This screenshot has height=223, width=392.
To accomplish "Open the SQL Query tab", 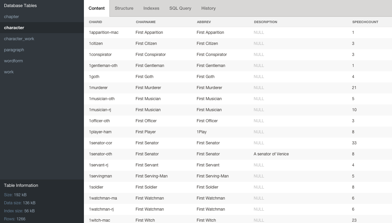I will pyautogui.click(x=180, y=8).
